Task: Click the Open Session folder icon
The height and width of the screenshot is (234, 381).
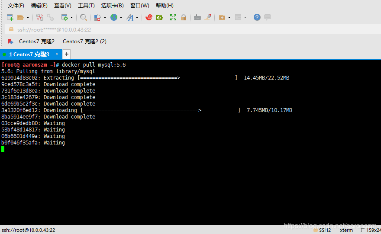Action: click(20, 17)
